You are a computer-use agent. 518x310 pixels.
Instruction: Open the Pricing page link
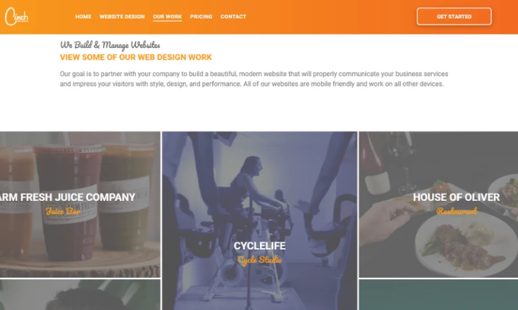pyautogui.click(x=201, y=17)
